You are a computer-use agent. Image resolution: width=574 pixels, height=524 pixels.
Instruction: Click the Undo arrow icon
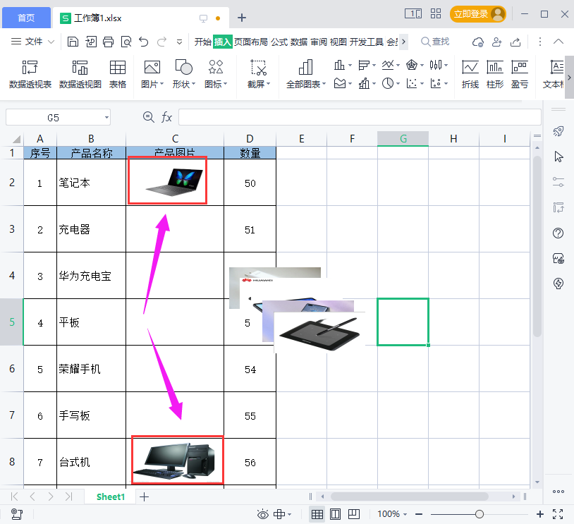coord(144,42)
